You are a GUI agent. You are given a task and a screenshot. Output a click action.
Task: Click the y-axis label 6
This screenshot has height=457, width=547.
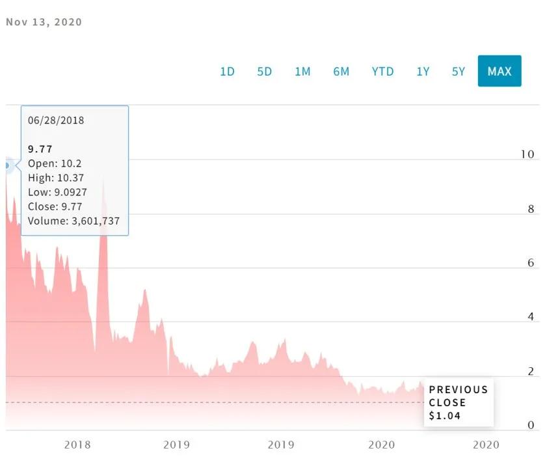(x=531, y=262)
